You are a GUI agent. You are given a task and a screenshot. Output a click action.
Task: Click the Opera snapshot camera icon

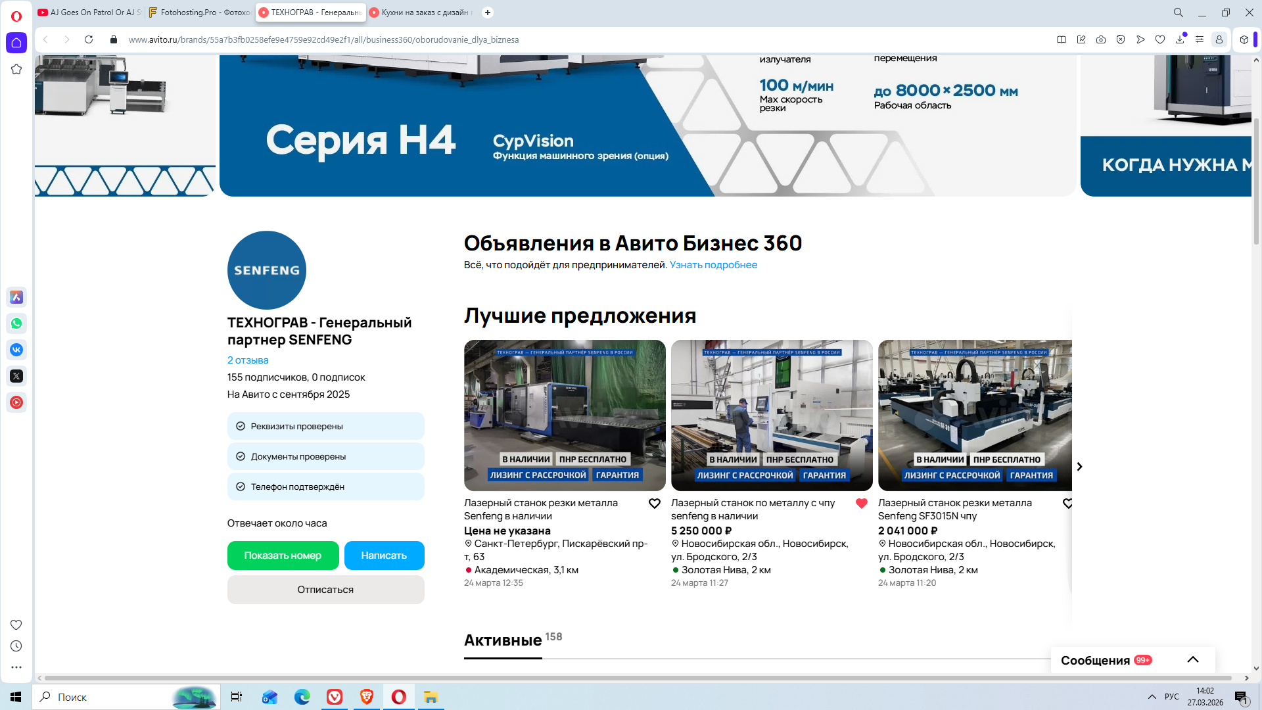click(x=1101, y=39)
